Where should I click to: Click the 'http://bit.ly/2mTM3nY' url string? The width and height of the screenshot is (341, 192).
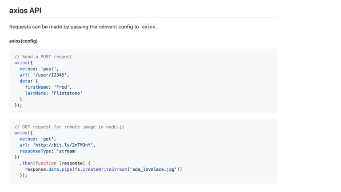(x=63, y=145)
